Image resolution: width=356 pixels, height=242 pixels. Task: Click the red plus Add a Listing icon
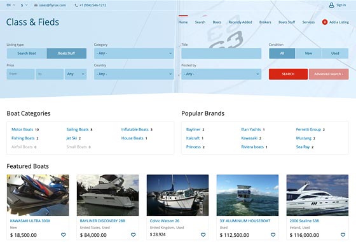(325, 22)
